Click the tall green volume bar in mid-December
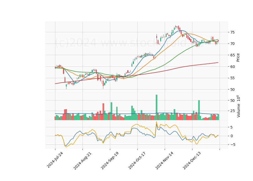Viewport: 253px width, 181px height. pyautogui.click(x=199, y=110)
